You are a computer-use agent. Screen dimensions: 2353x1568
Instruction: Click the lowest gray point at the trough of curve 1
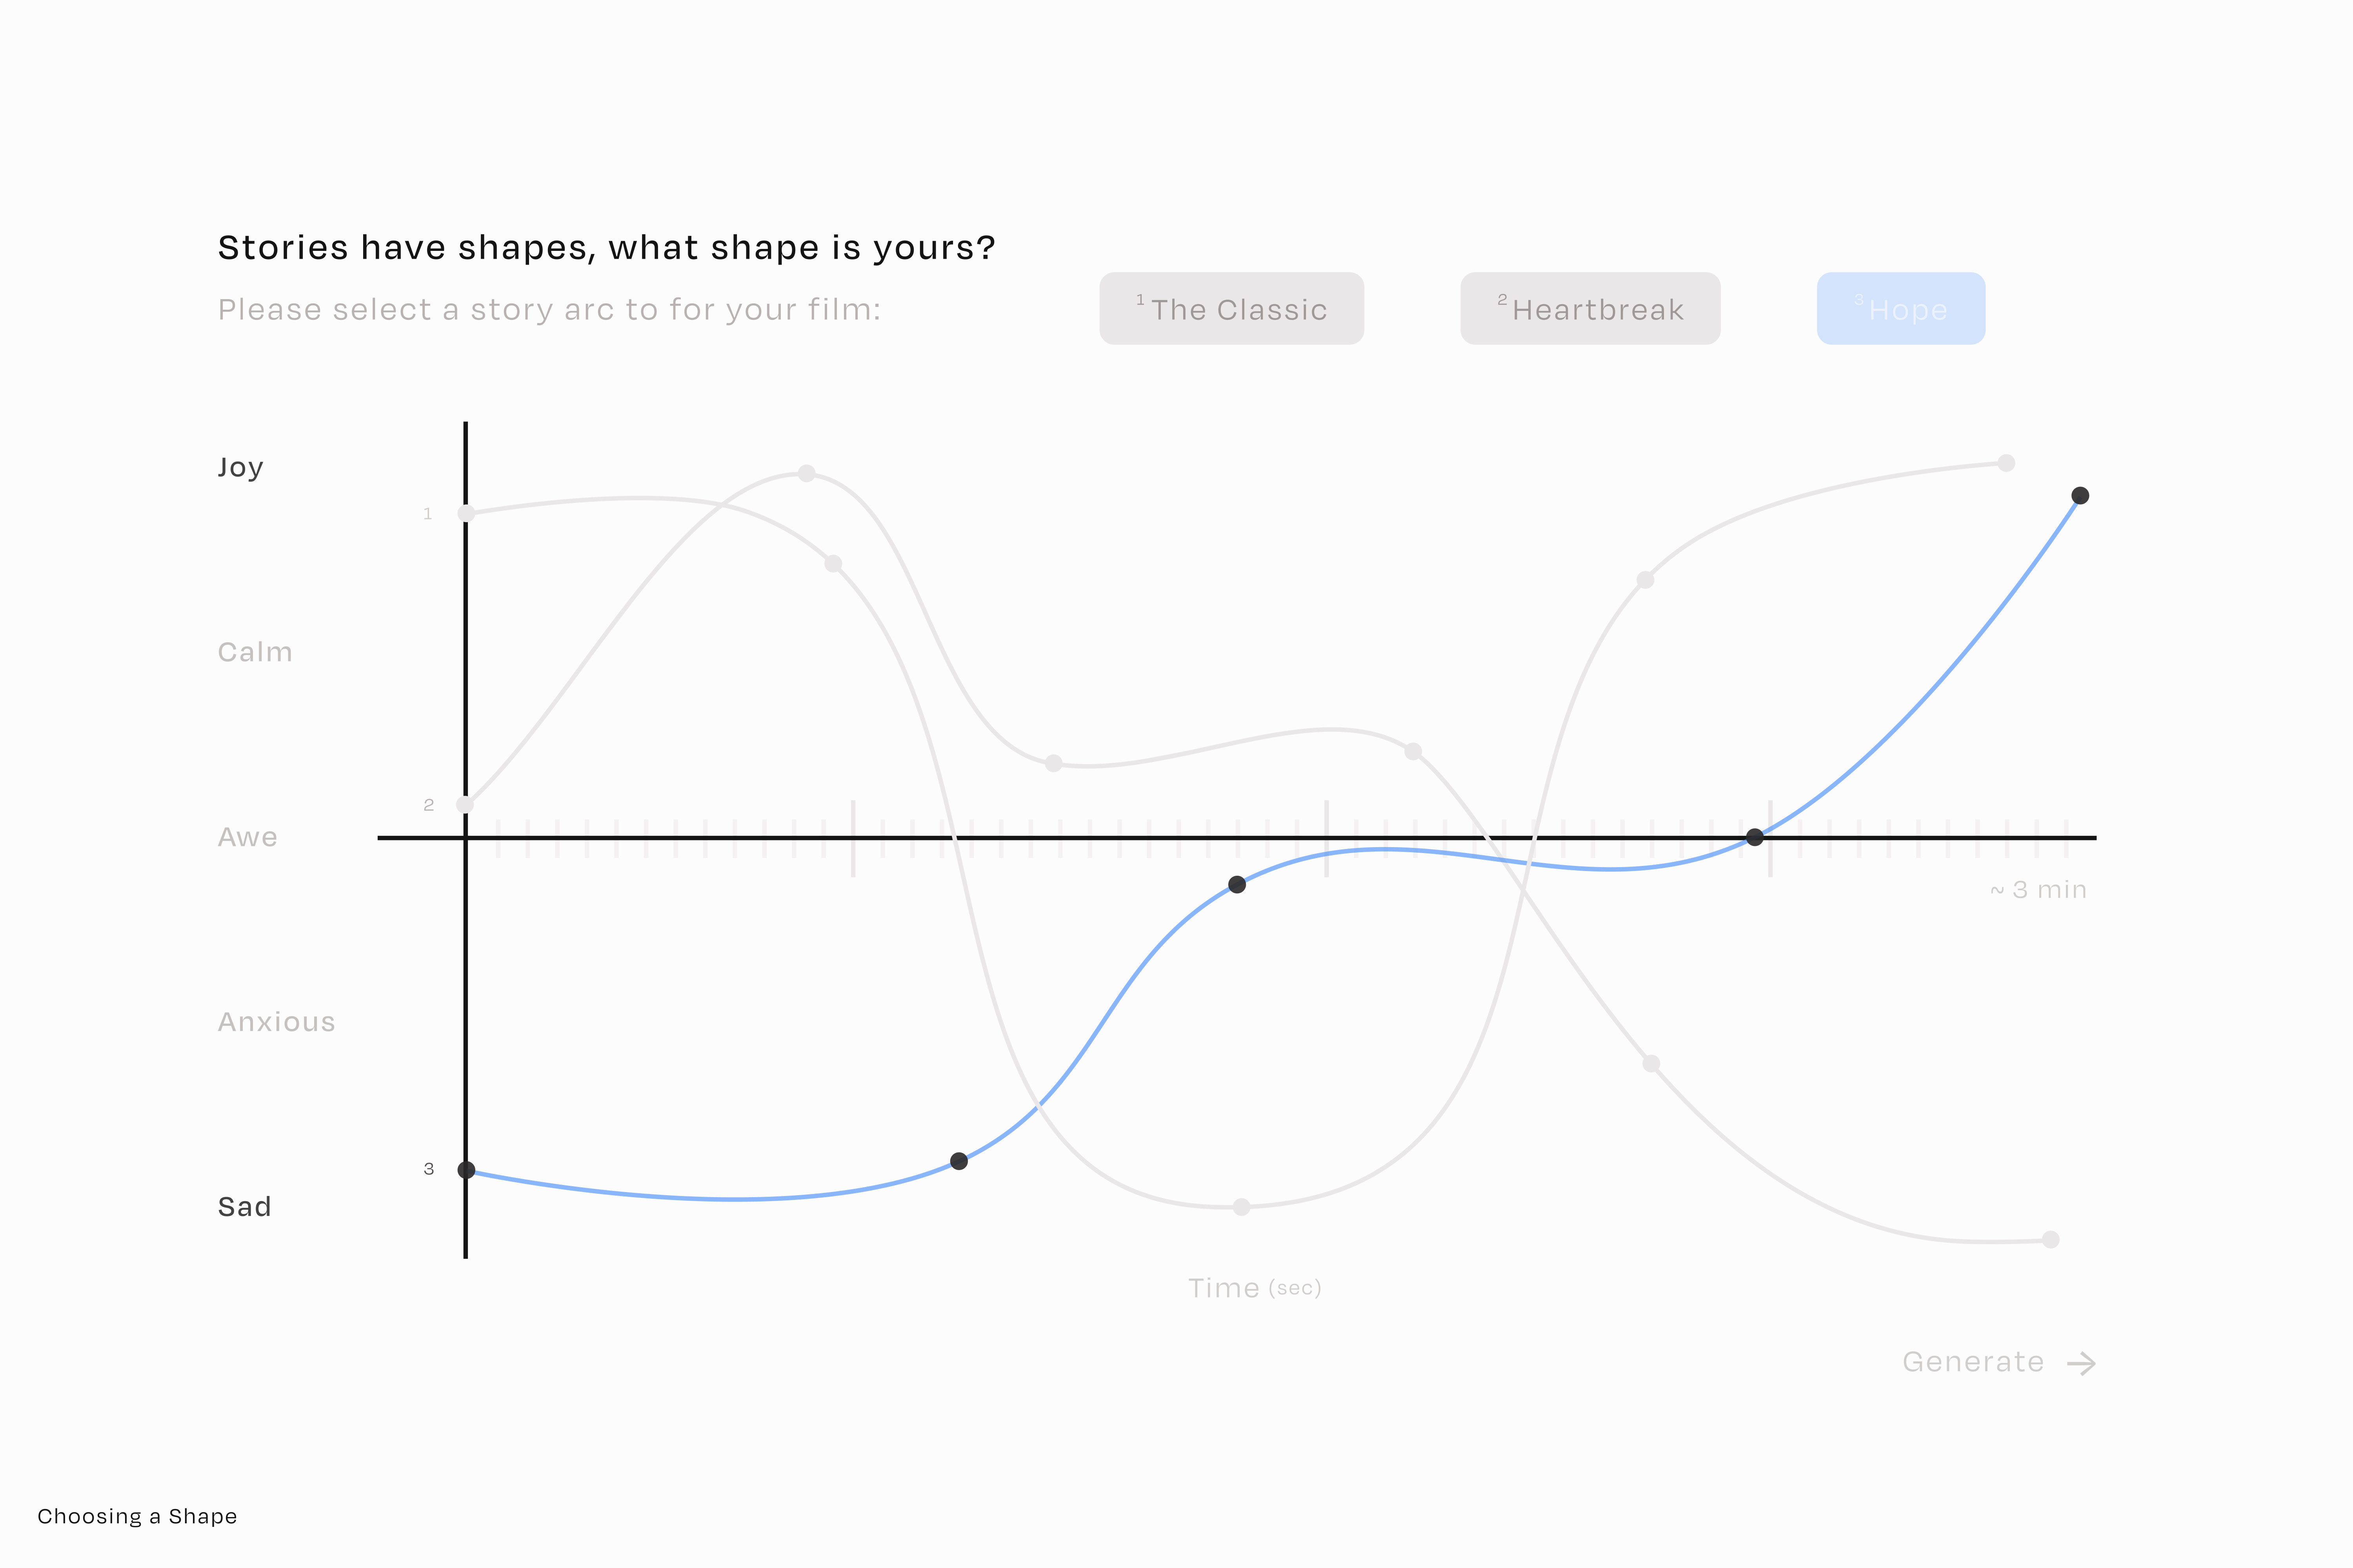(1242, 1207)
